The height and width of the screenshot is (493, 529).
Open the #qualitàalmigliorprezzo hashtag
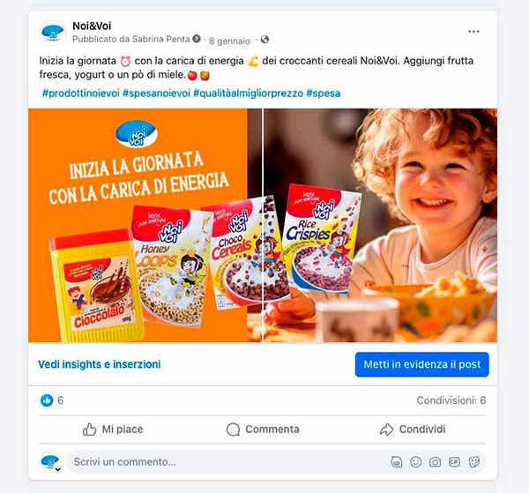pos(248,93)
